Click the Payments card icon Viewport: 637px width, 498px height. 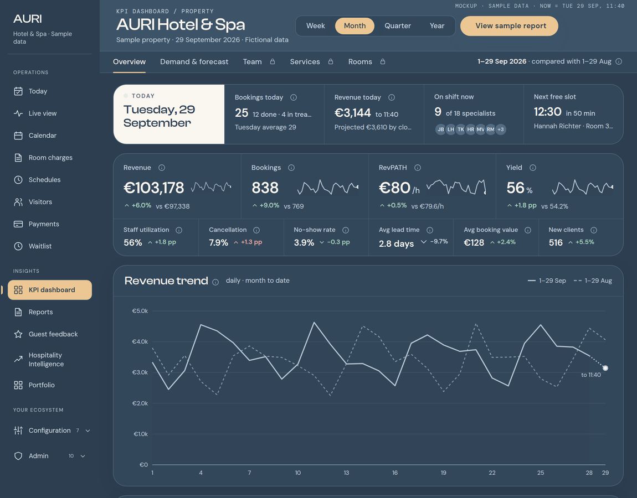(18, 224)
